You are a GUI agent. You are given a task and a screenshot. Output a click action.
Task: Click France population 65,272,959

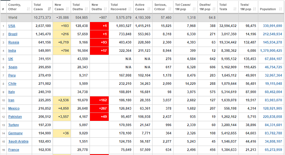273,150
